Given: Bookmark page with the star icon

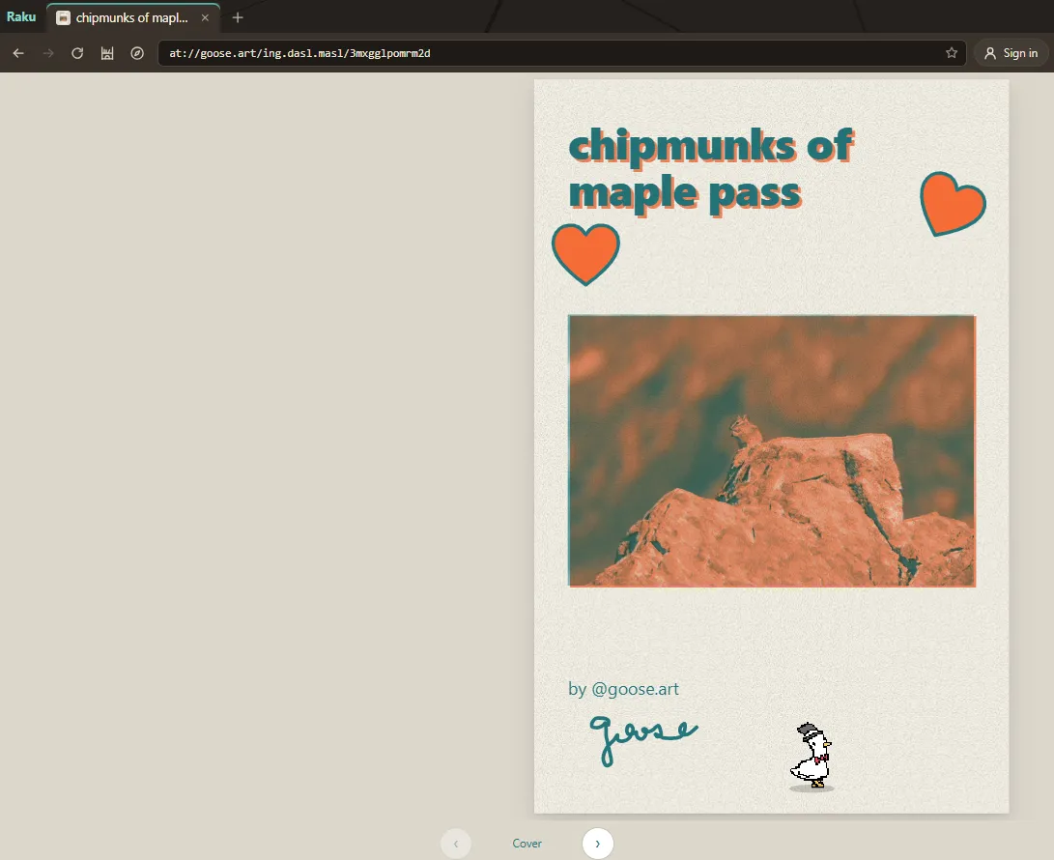Looking at the screenshot, I should pos(952,53).
